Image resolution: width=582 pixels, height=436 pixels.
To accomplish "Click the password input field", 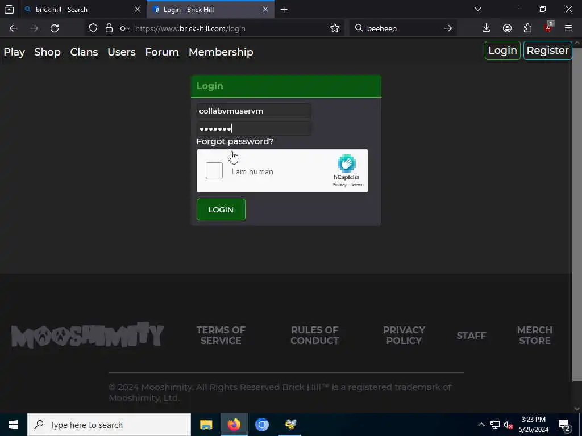I will pyautogui.click(x=254, y=129).
